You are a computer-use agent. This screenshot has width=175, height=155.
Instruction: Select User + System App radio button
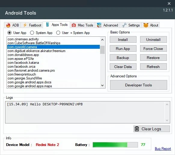tap(58, 33)
